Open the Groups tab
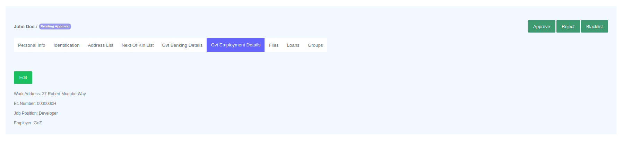Viewport: 623px width, 142px height. [x=315, y=45]
